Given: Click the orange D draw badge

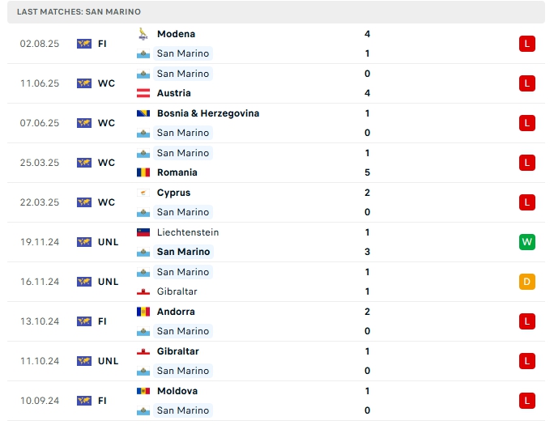Looking at the screenshot, I should [527, 282].
